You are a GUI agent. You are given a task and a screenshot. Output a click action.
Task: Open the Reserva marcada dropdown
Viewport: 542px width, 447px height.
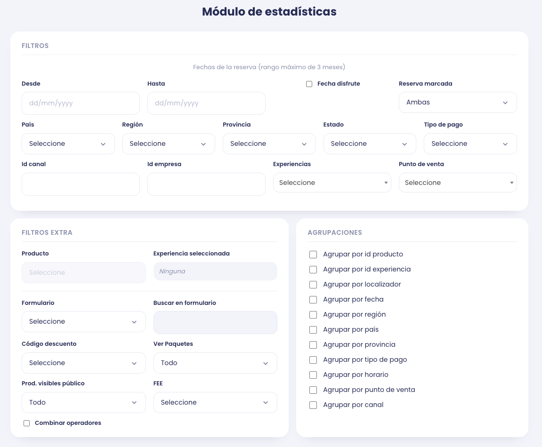458,102
